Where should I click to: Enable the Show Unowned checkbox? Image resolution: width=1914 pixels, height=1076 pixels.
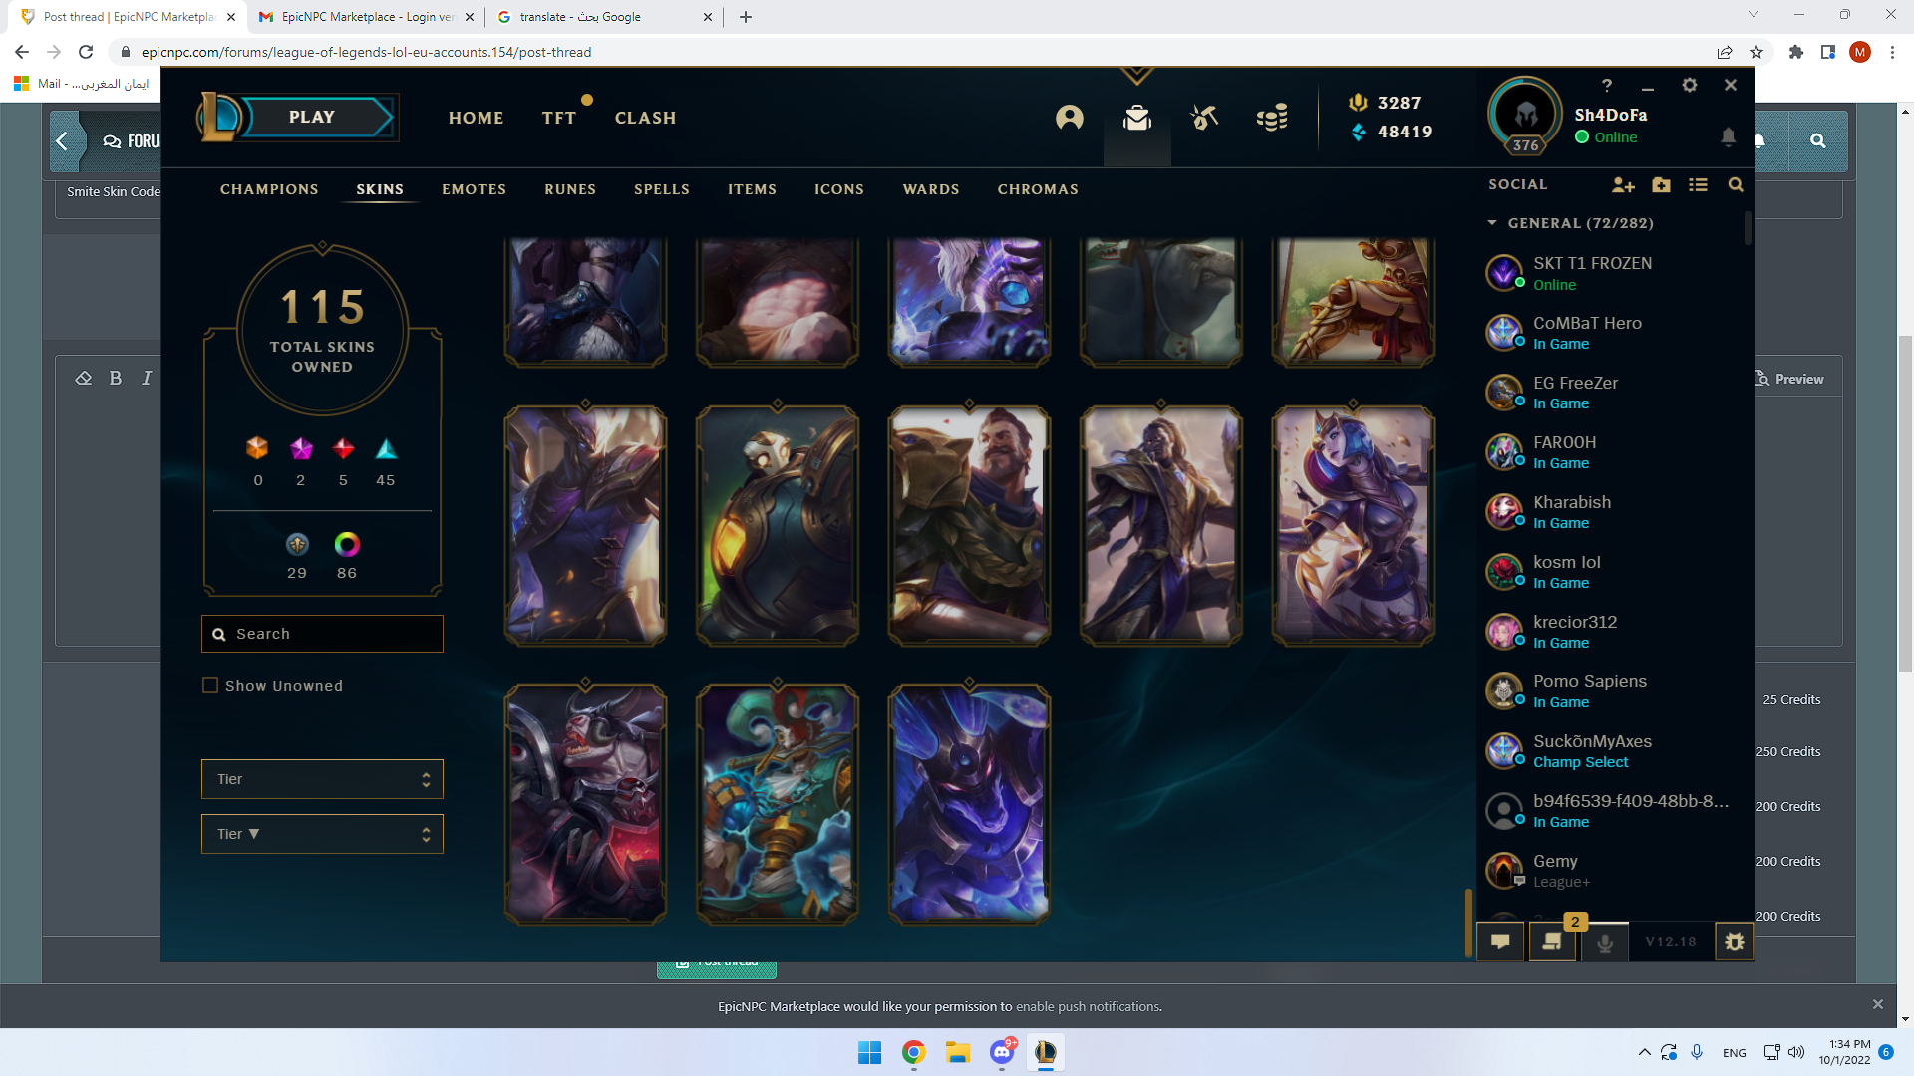(x=210, y=685)
